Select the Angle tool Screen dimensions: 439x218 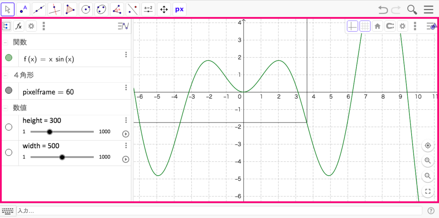click(x=117, y=9)
